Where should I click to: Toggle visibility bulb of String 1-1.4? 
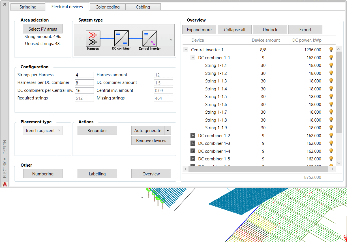(x=331, y=89)
